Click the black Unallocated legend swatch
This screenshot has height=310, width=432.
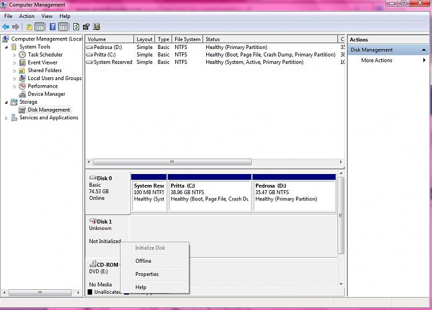pyautogui.click(x=90, y=292)
